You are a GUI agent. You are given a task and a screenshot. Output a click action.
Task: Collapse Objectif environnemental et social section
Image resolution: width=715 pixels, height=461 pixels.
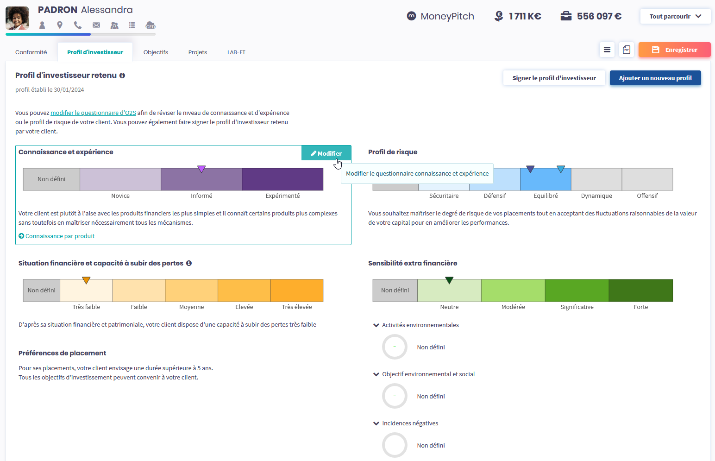[376, 374]
